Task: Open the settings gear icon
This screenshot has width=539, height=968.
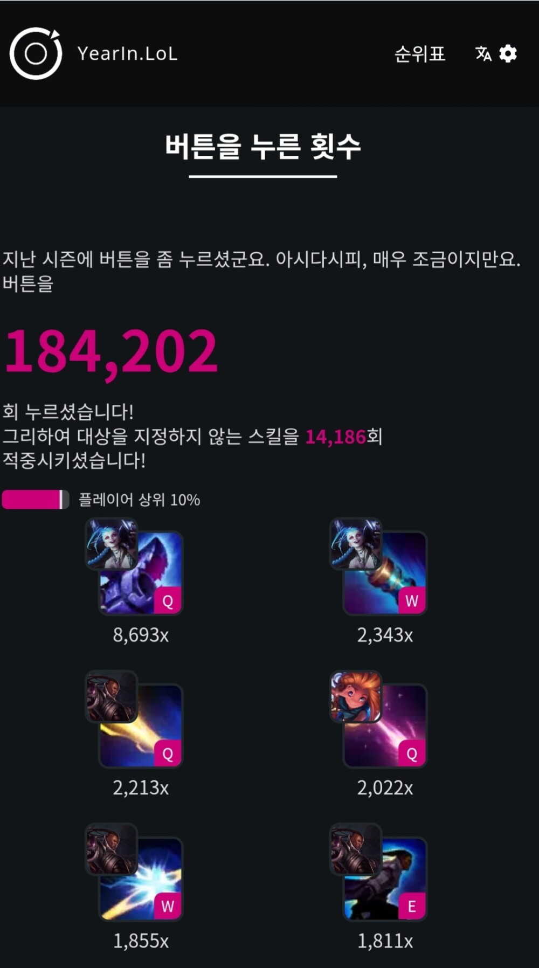Action: [x=508, y=53]
